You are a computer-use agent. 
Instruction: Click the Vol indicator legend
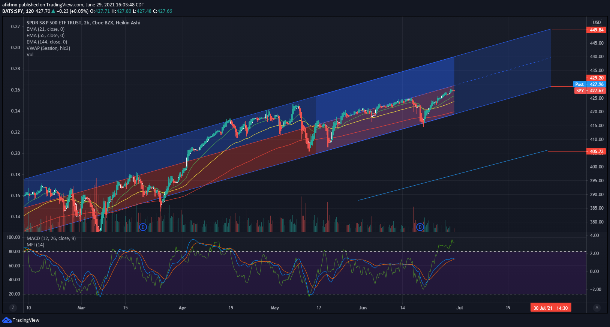(x=30, y=54)
